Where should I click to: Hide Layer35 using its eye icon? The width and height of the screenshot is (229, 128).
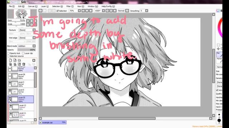[x=10, y=98]
